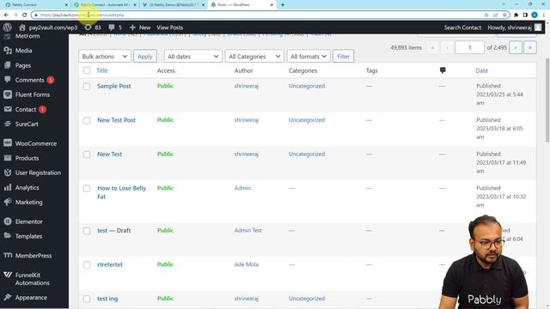This screenshot has width=550, height=309.
Task: Click the Marketing megaphone icon
Action: (8, 203)
